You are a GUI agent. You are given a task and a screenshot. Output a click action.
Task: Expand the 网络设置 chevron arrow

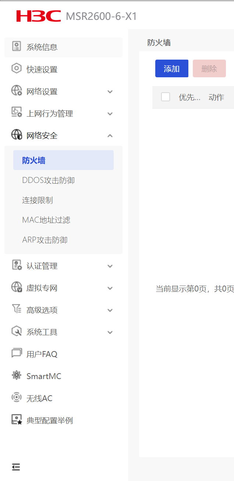click(x=110, y=92)
